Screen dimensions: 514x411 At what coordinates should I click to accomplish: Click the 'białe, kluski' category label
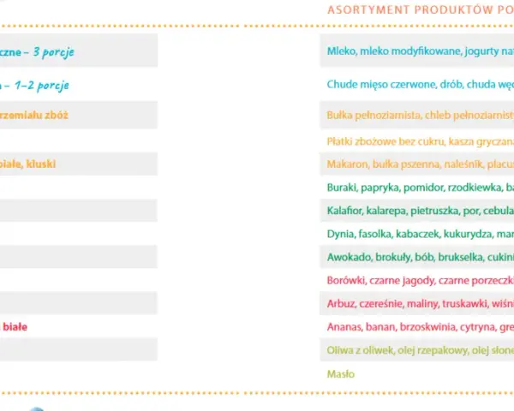[28, 164]
